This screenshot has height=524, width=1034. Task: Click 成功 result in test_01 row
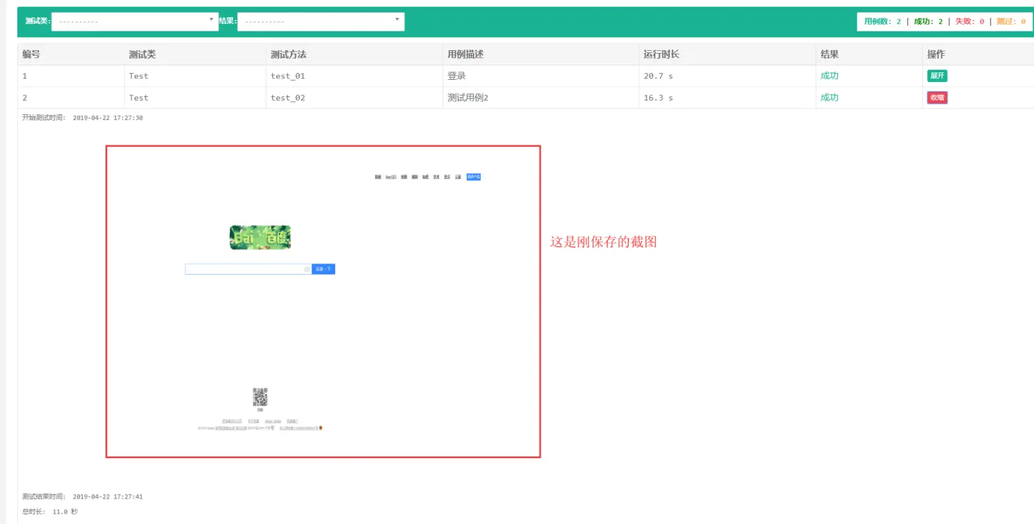[829, 76]
